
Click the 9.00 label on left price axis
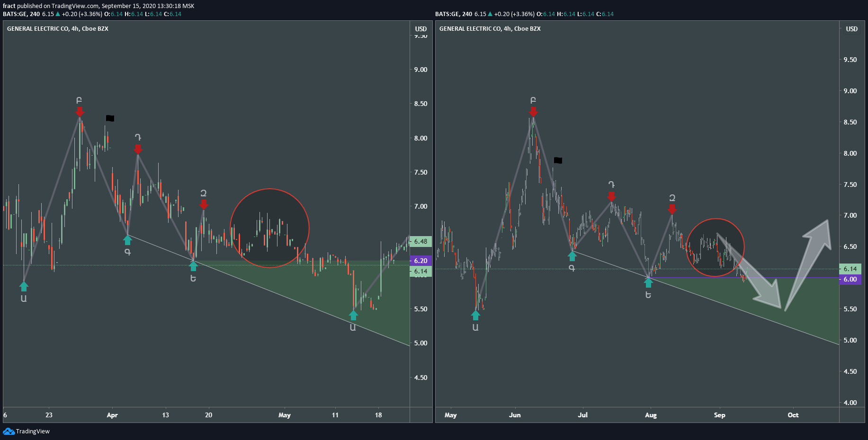421,70
